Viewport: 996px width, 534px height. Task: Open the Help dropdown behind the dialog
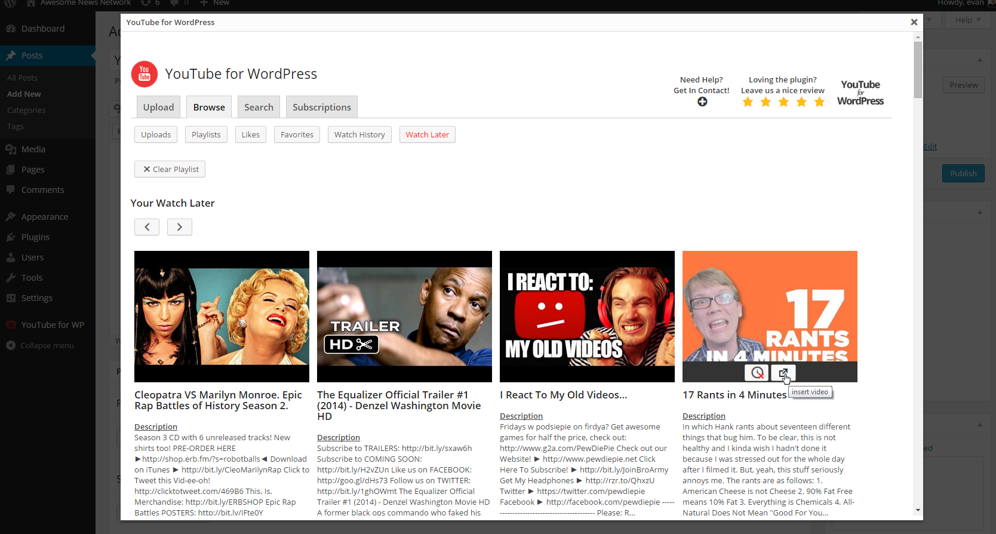967,20
